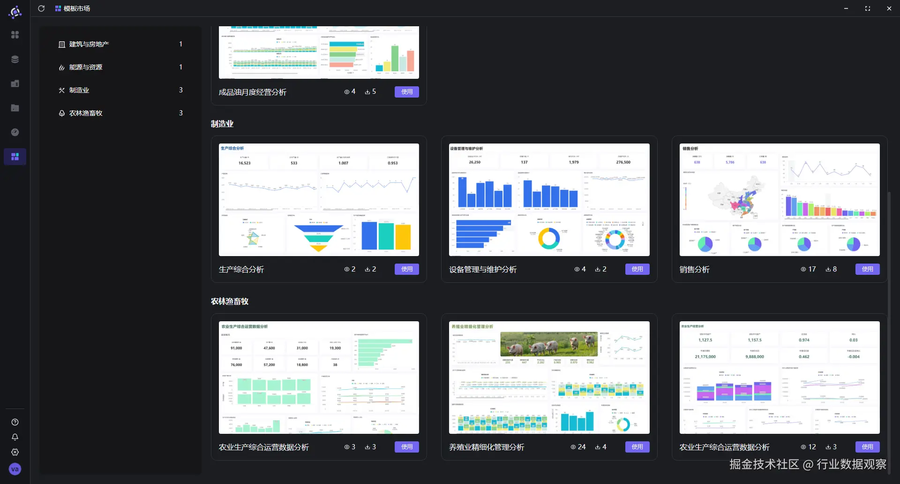This screenshot has height=484, width=900.
Task: Click the view-count eye icon on 养殖业精细化管理分析
Action: click(x=573, y=447)
